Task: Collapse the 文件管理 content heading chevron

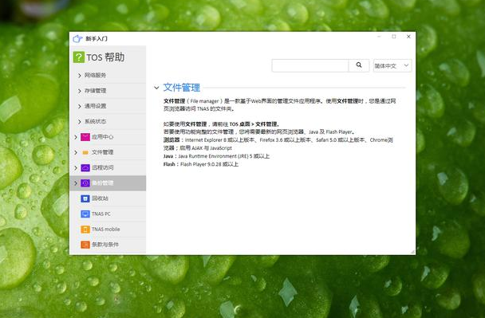Action: pos(156,88)
